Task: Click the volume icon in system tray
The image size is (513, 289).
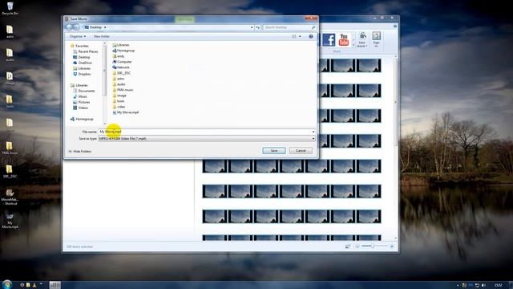Action: (x=483, y=286)
